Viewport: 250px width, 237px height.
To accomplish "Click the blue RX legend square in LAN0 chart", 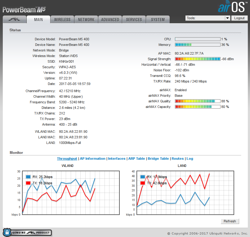I will click(x=143, y=177).
